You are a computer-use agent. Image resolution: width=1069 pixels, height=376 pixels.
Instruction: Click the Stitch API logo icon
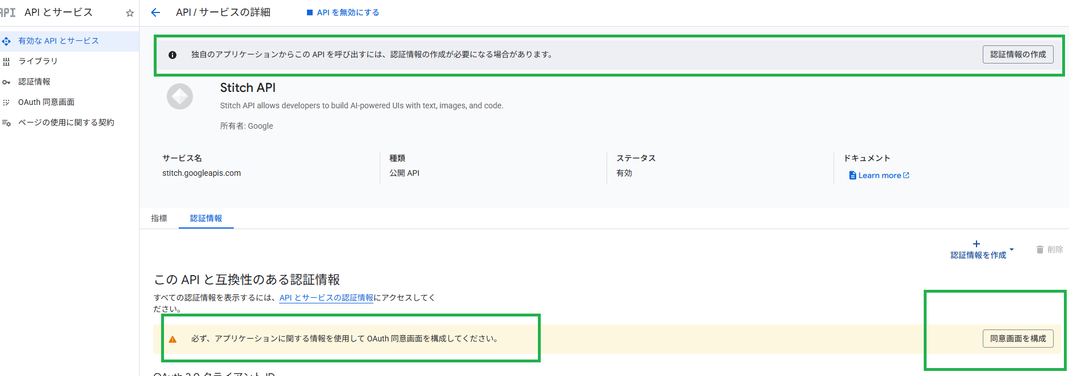click(180, 96)
